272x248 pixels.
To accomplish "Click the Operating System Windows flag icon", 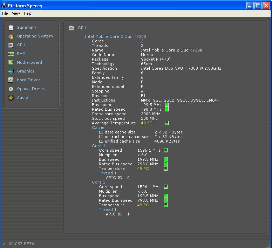I will pyautogui.click(x=11, y=36).
